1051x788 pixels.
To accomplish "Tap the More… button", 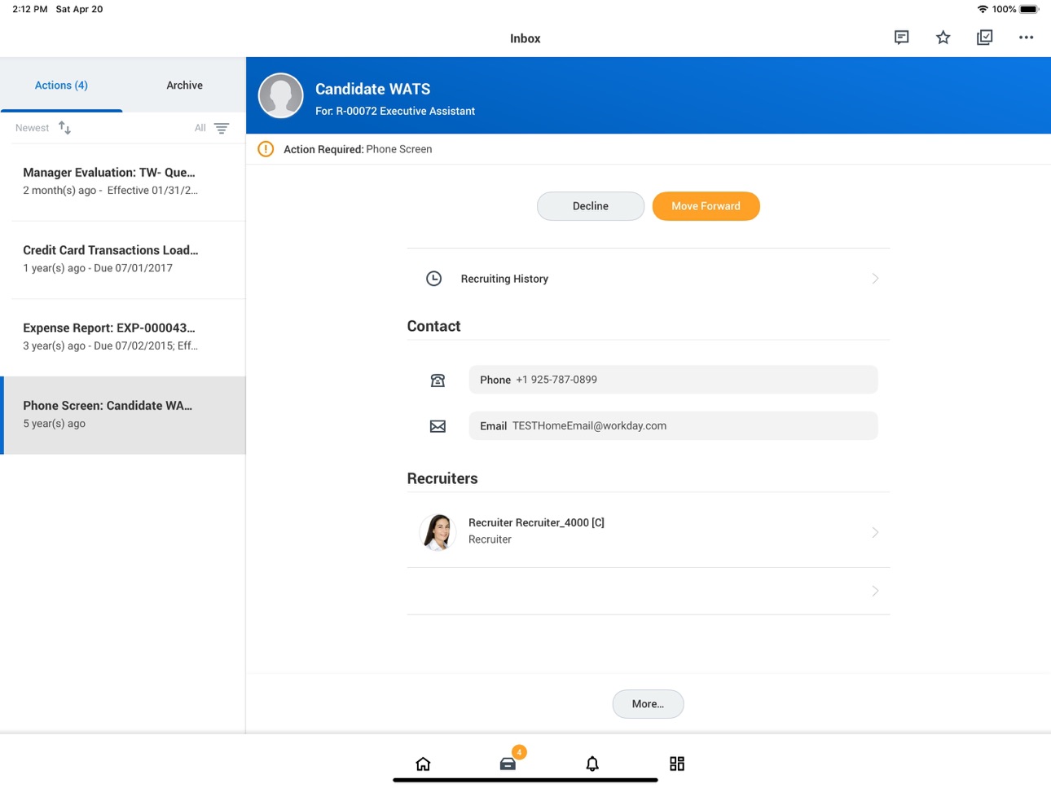I will coord(648,704).
